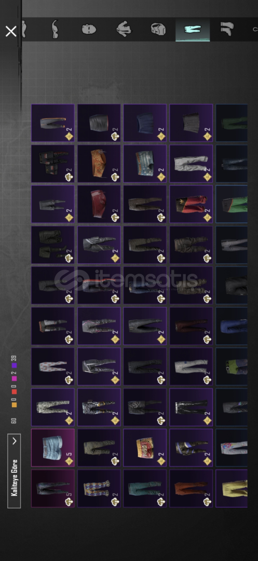Open the glasses category tab icon

coord(55,29)
